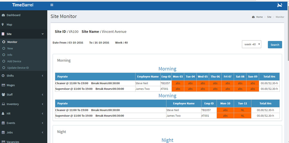Click the Staff people icon
289x143 pixels.
(3, 95)
